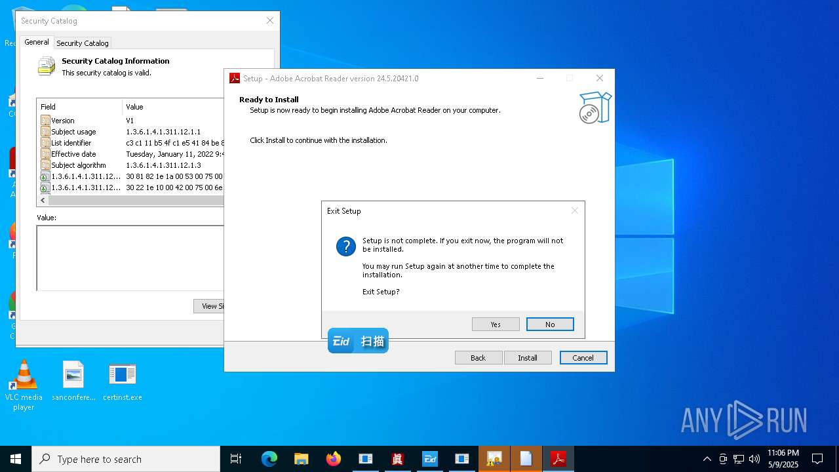839x472 pixels.
Task: Click the taskbar clock showing 11:06 PM
Action: (x=783, y=459)
